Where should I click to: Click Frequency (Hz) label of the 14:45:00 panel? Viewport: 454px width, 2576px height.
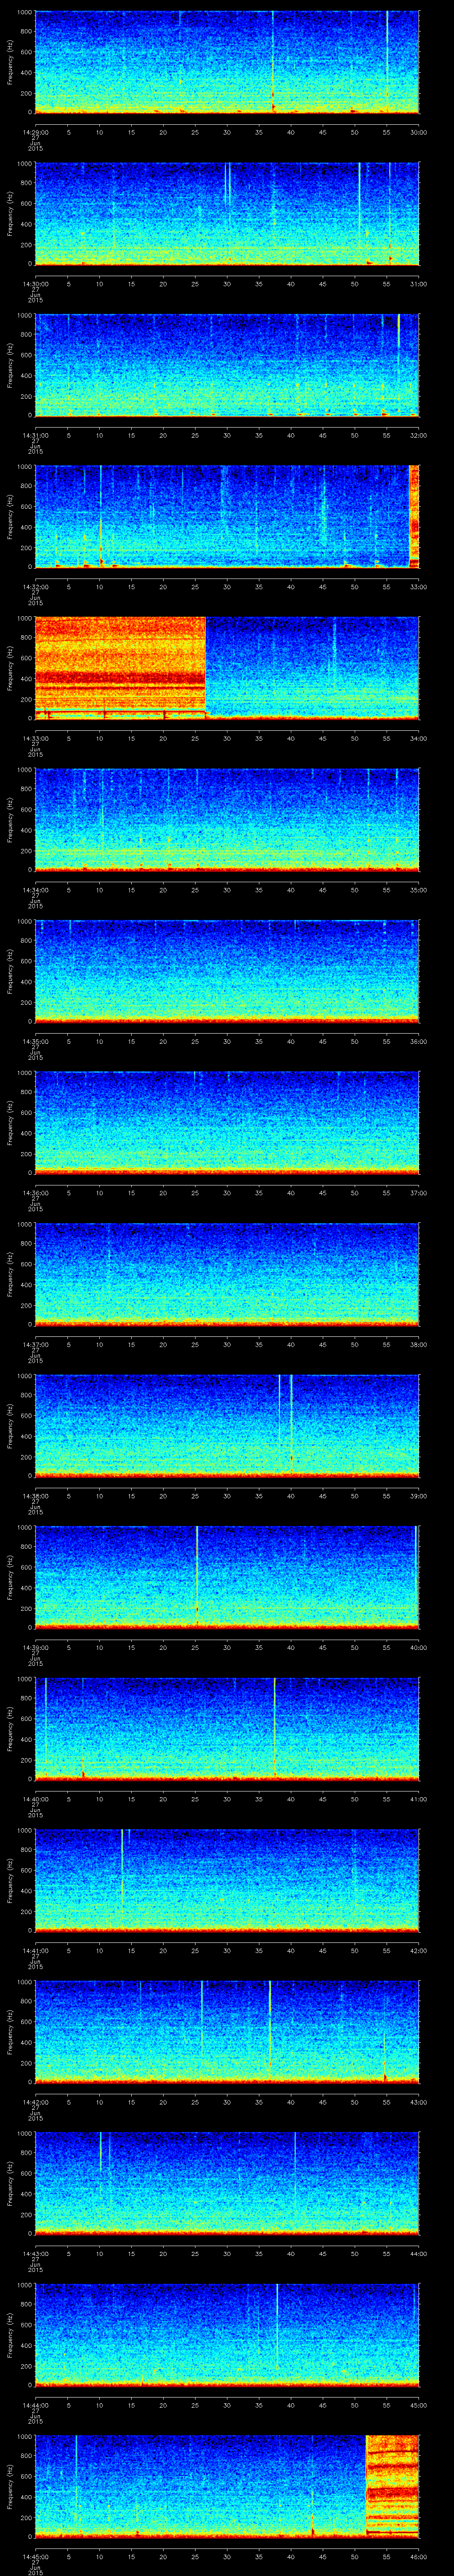pyautogui.click(x=10, y=2486)
